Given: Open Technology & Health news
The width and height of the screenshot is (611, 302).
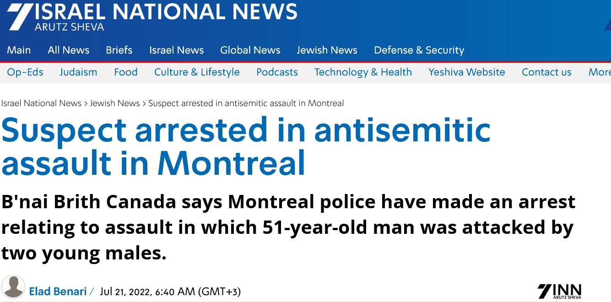Looking at the screenshot, I should click(363, 72).
